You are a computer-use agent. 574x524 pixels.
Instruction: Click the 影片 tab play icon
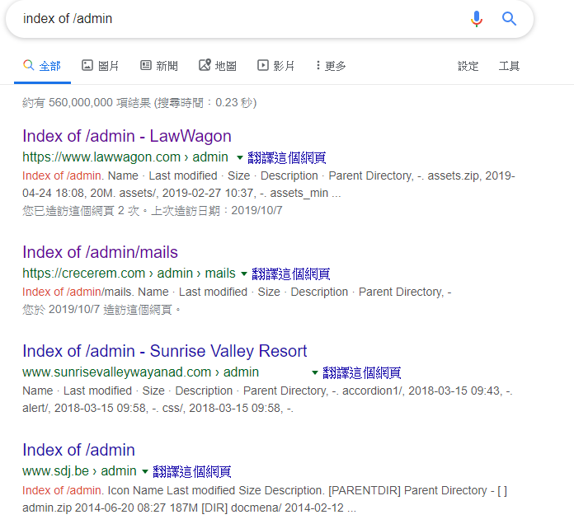point(263,65)
